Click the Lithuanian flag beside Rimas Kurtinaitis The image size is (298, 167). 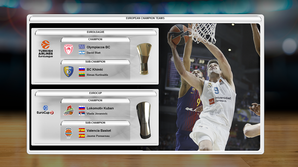pos(82,75)
